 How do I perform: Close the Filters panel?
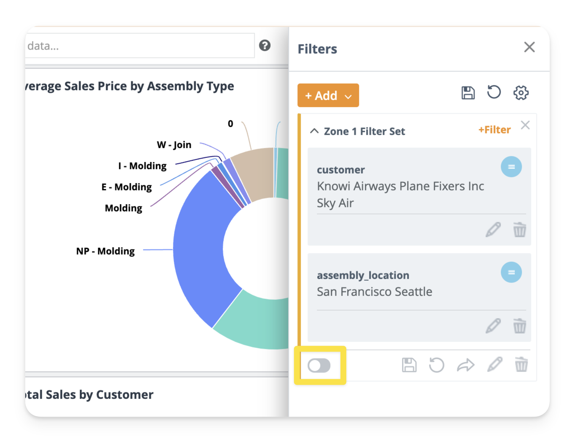pos(529,47)
